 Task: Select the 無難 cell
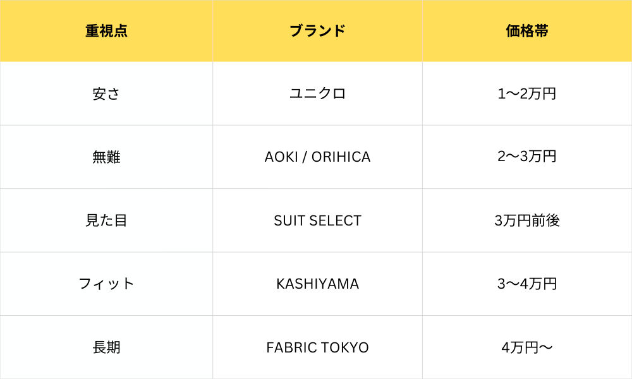pos(106,157)
